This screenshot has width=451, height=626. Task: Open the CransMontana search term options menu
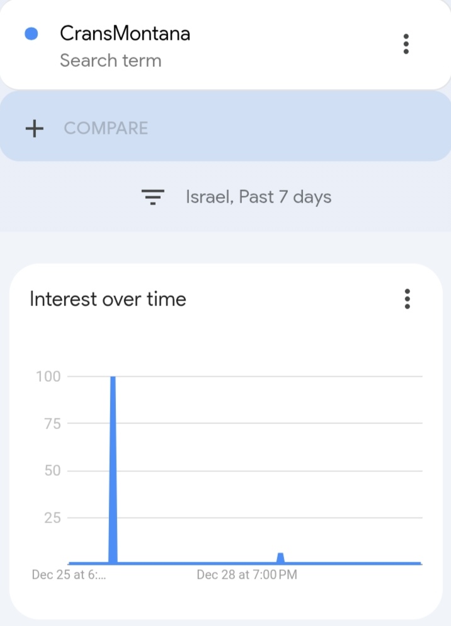(x=406, y=44)
